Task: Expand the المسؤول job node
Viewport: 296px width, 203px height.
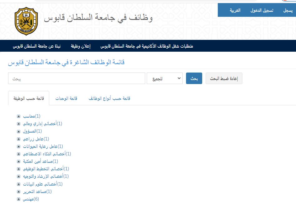Action: [x=18, y=131]
